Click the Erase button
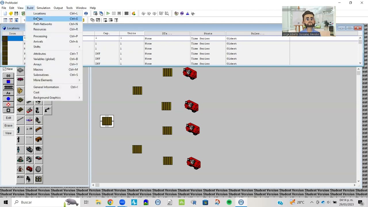368x207 pixels. click(8, 126)
